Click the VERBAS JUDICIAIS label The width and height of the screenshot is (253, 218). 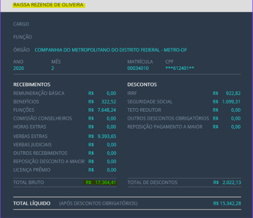click(32, 145)
